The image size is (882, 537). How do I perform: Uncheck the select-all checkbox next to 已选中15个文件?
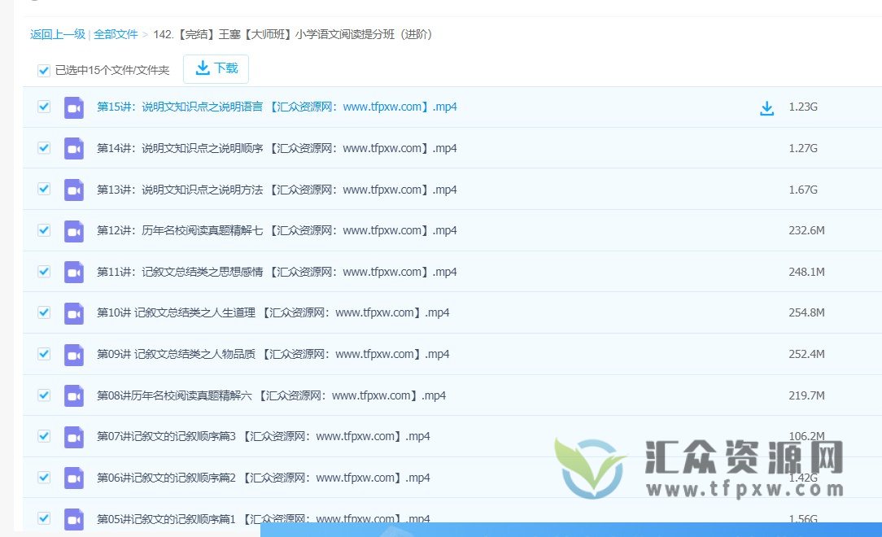[x=43, y=71]
